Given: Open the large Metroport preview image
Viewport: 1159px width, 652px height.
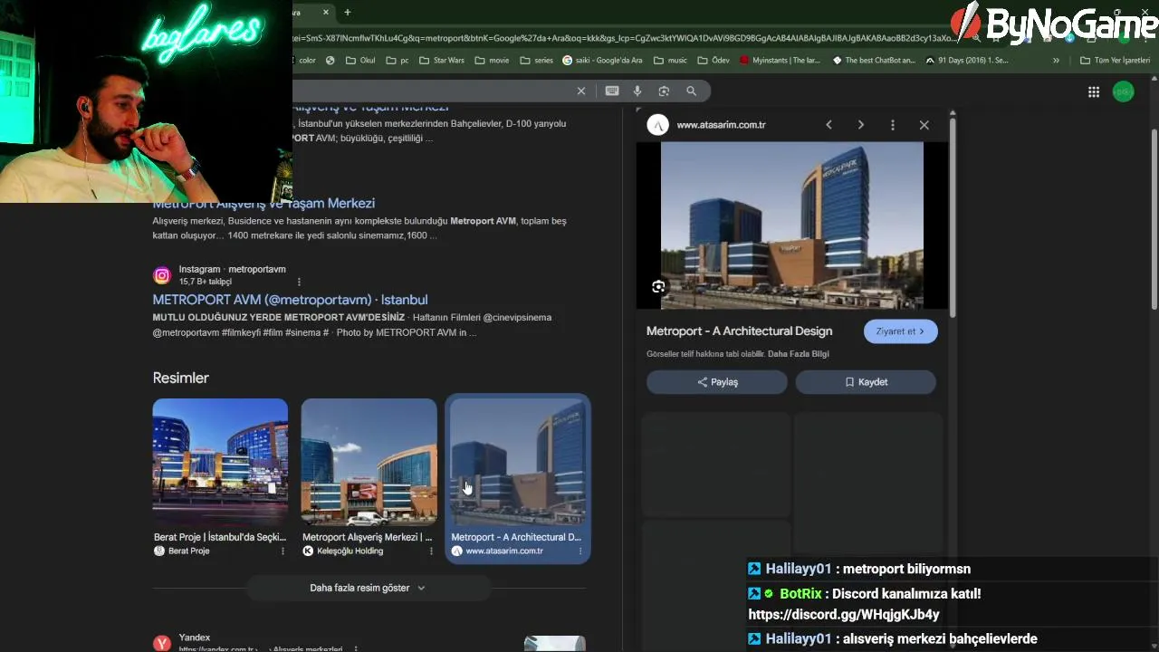Looking at the screenshot, I should pyautogui.click(x=792, y=225).
